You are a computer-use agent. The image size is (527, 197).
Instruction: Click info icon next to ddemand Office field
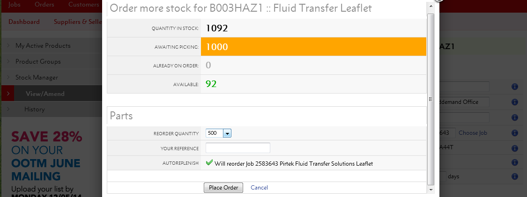514,102
